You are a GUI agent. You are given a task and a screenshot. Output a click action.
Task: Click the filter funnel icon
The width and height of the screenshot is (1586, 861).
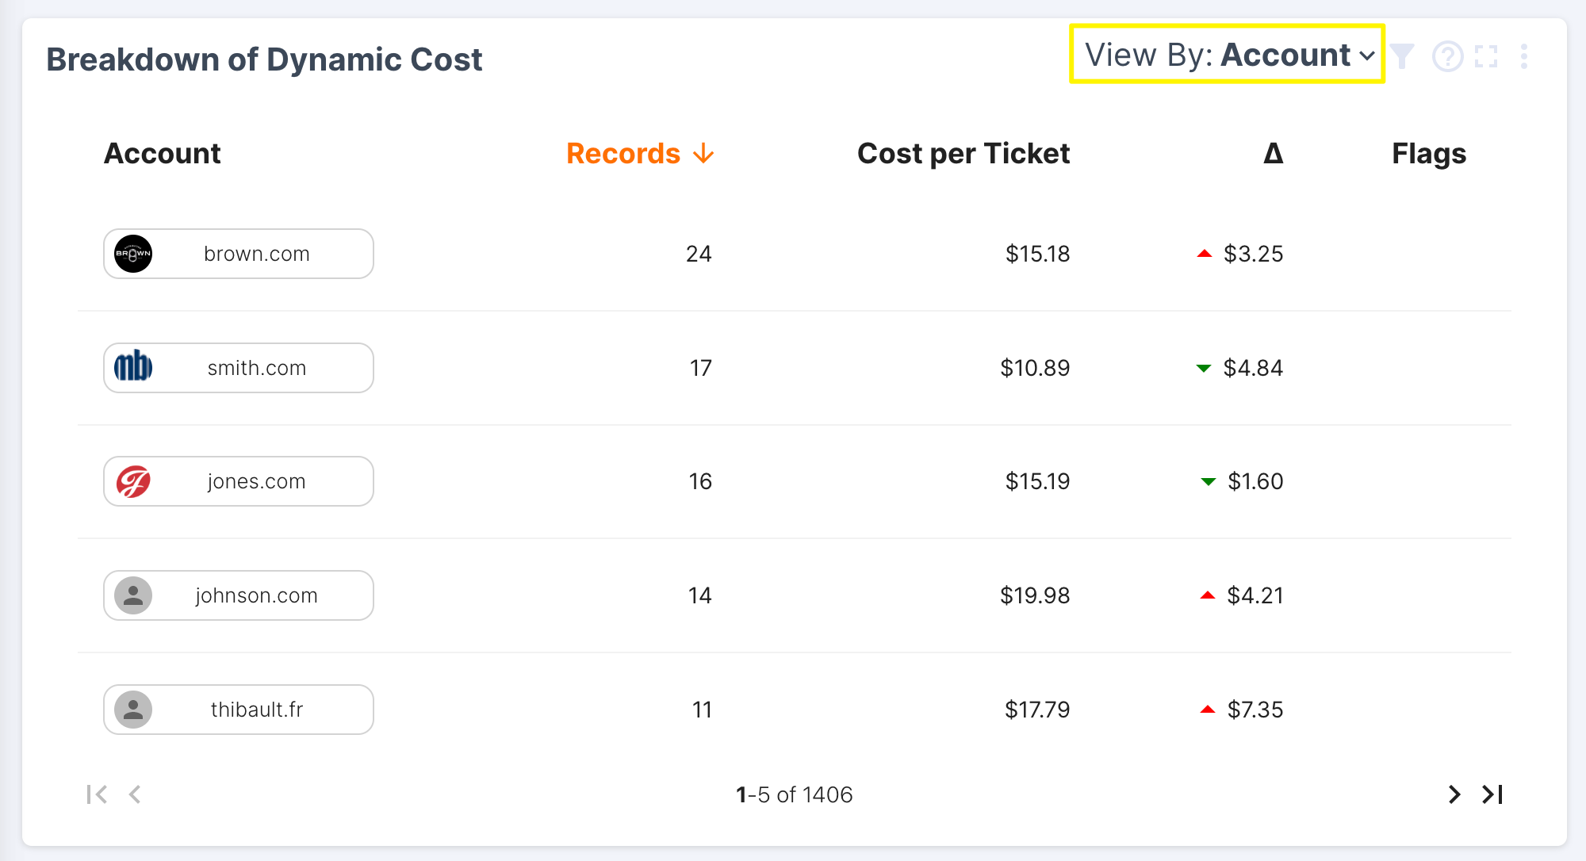[x=1402, y=56]
